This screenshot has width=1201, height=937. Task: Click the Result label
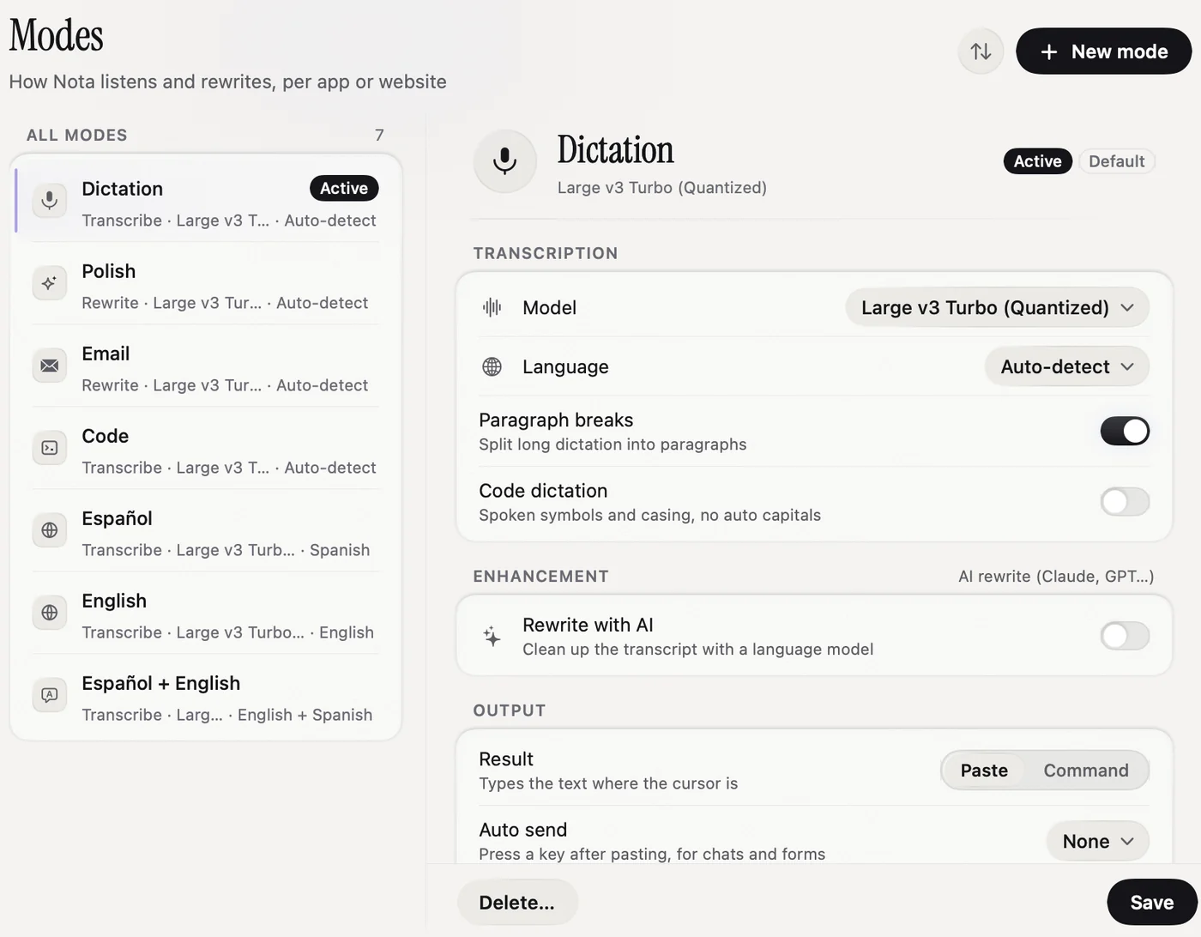(506, 759)
